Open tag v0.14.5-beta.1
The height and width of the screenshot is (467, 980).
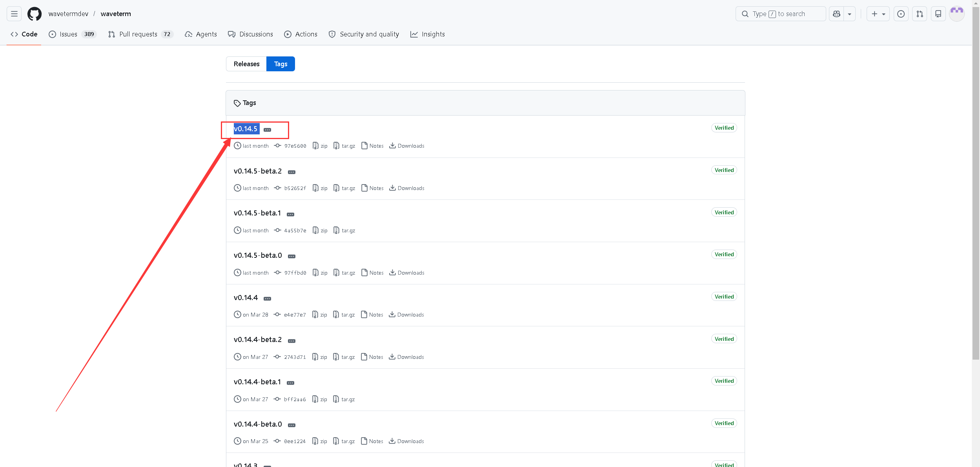pos(257,213)
